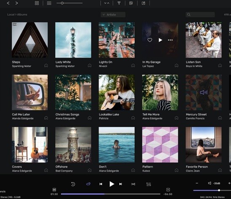Focus the album search field
Screen dimensions: 231x199
[200, 15]
